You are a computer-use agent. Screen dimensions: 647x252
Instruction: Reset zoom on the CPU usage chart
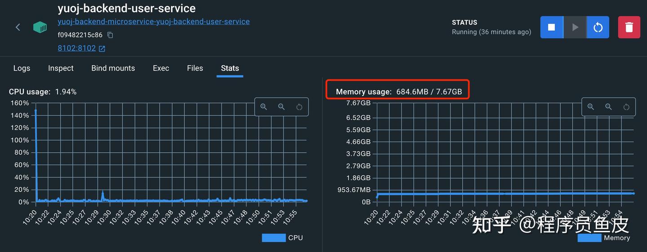299,107
